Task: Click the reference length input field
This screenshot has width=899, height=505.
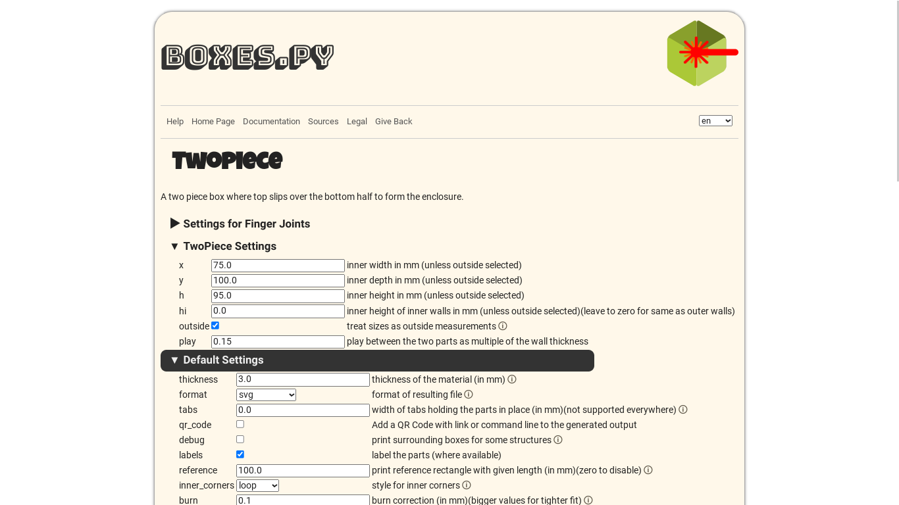Action: pos(303,471)
